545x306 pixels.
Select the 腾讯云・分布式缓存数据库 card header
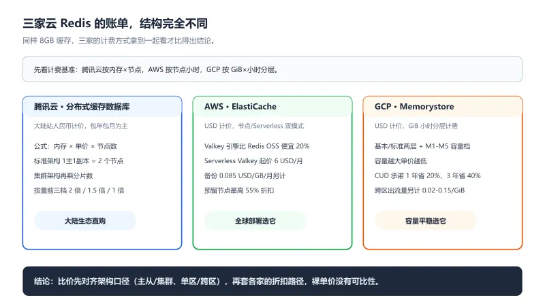[x=102, y=107]
